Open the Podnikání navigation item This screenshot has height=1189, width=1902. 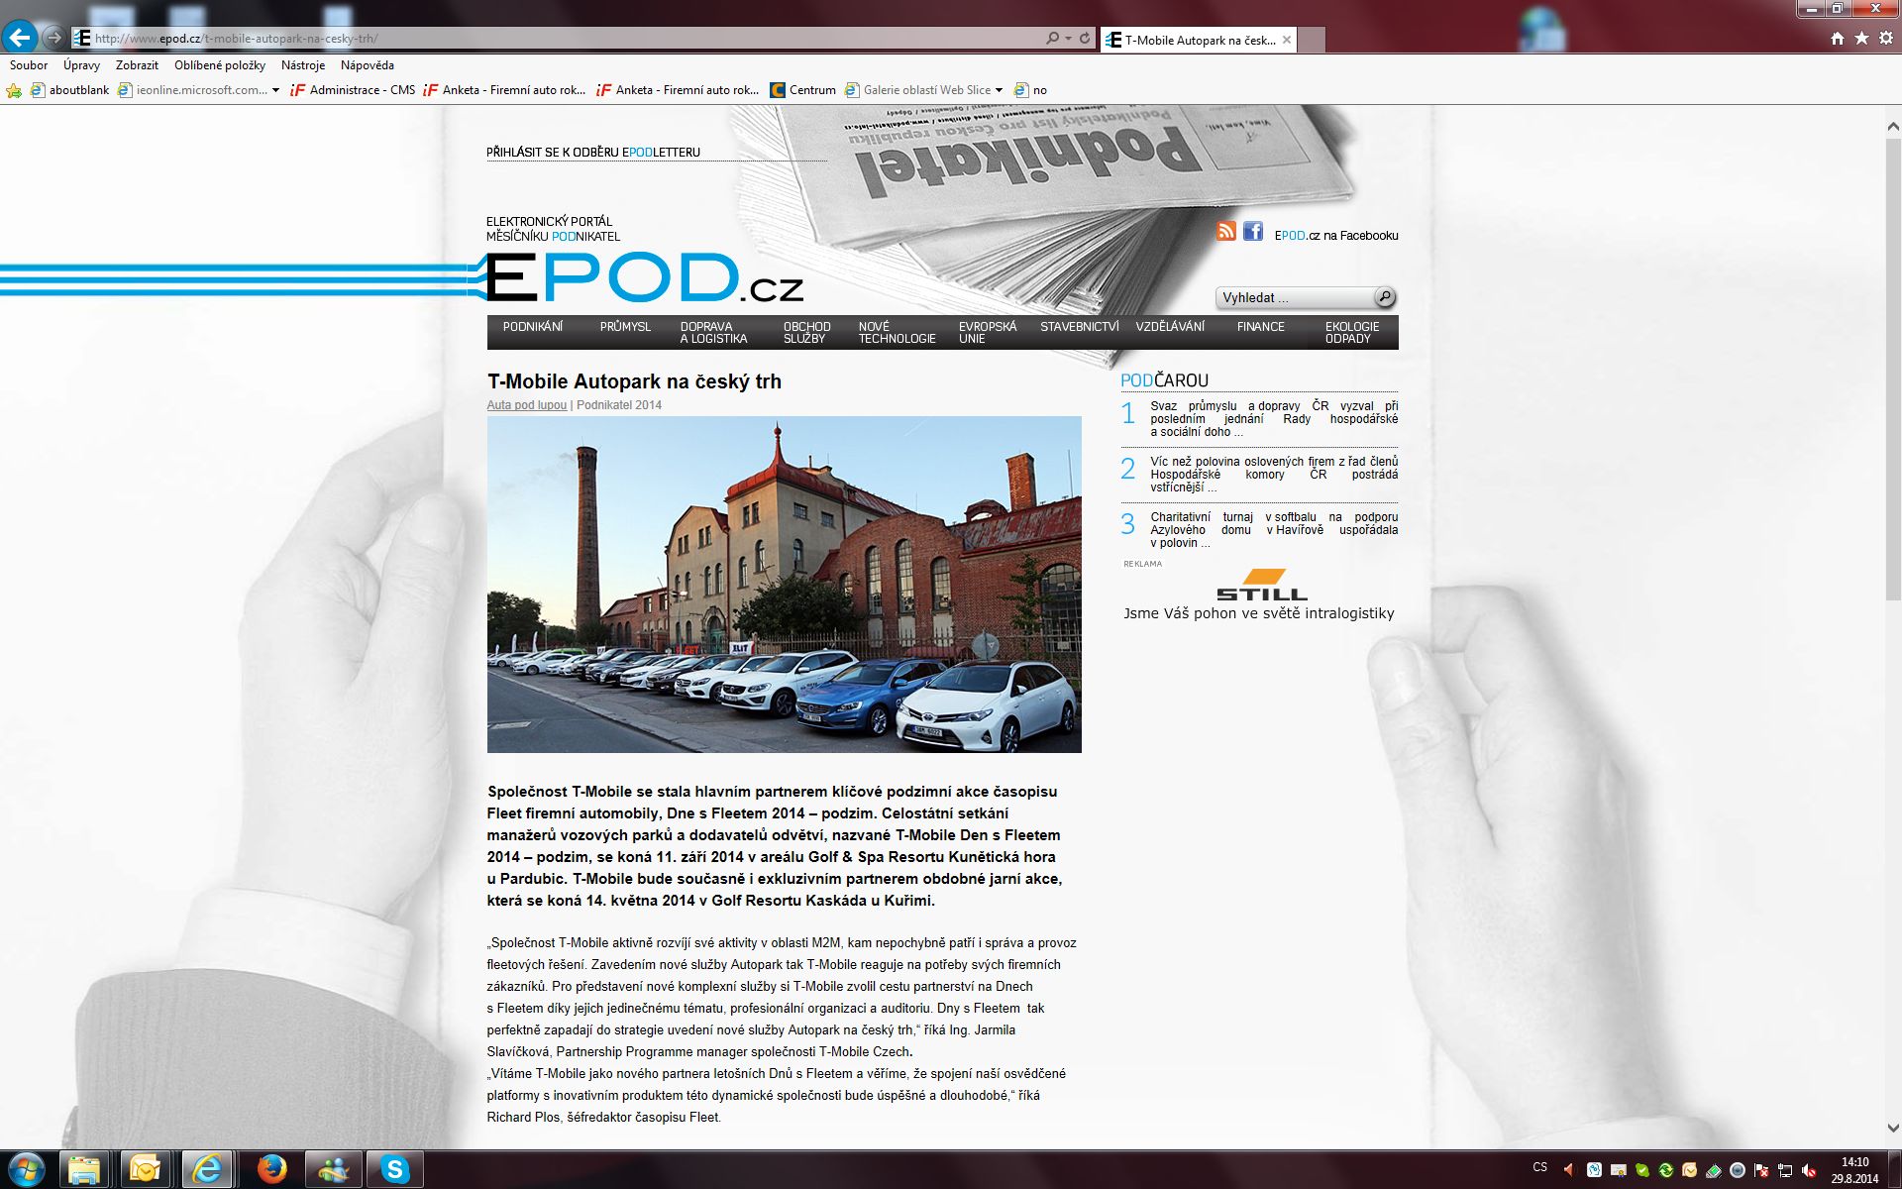pyautogui.click(x=533, y=327)
